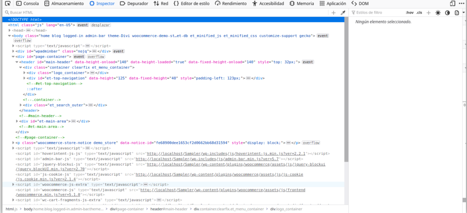Open the Consola tab
467x213 pixels.
point(27,4)
